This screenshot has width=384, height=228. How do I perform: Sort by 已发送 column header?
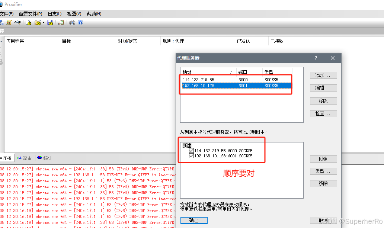point(252,41)
